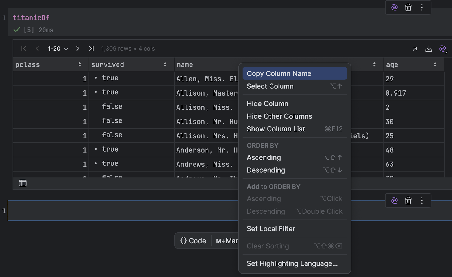The height and width of the screenshot is (277, 452).
Task: Select the name cell 'Allison, Master'
Action: pyautogui.click(x=207, y=93)
